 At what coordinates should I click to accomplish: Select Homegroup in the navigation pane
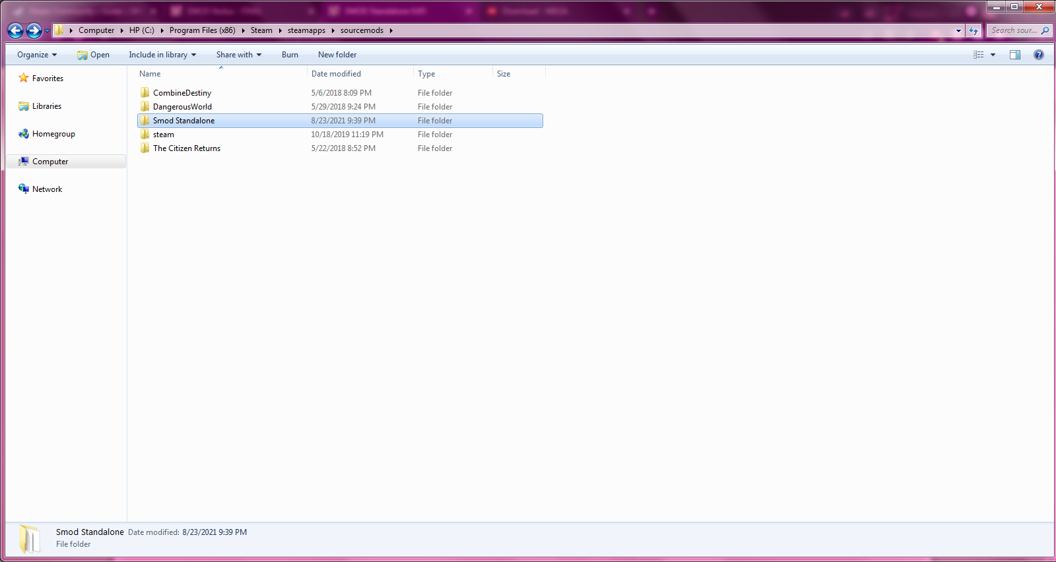pyautogui.click(x=53, y=134)
